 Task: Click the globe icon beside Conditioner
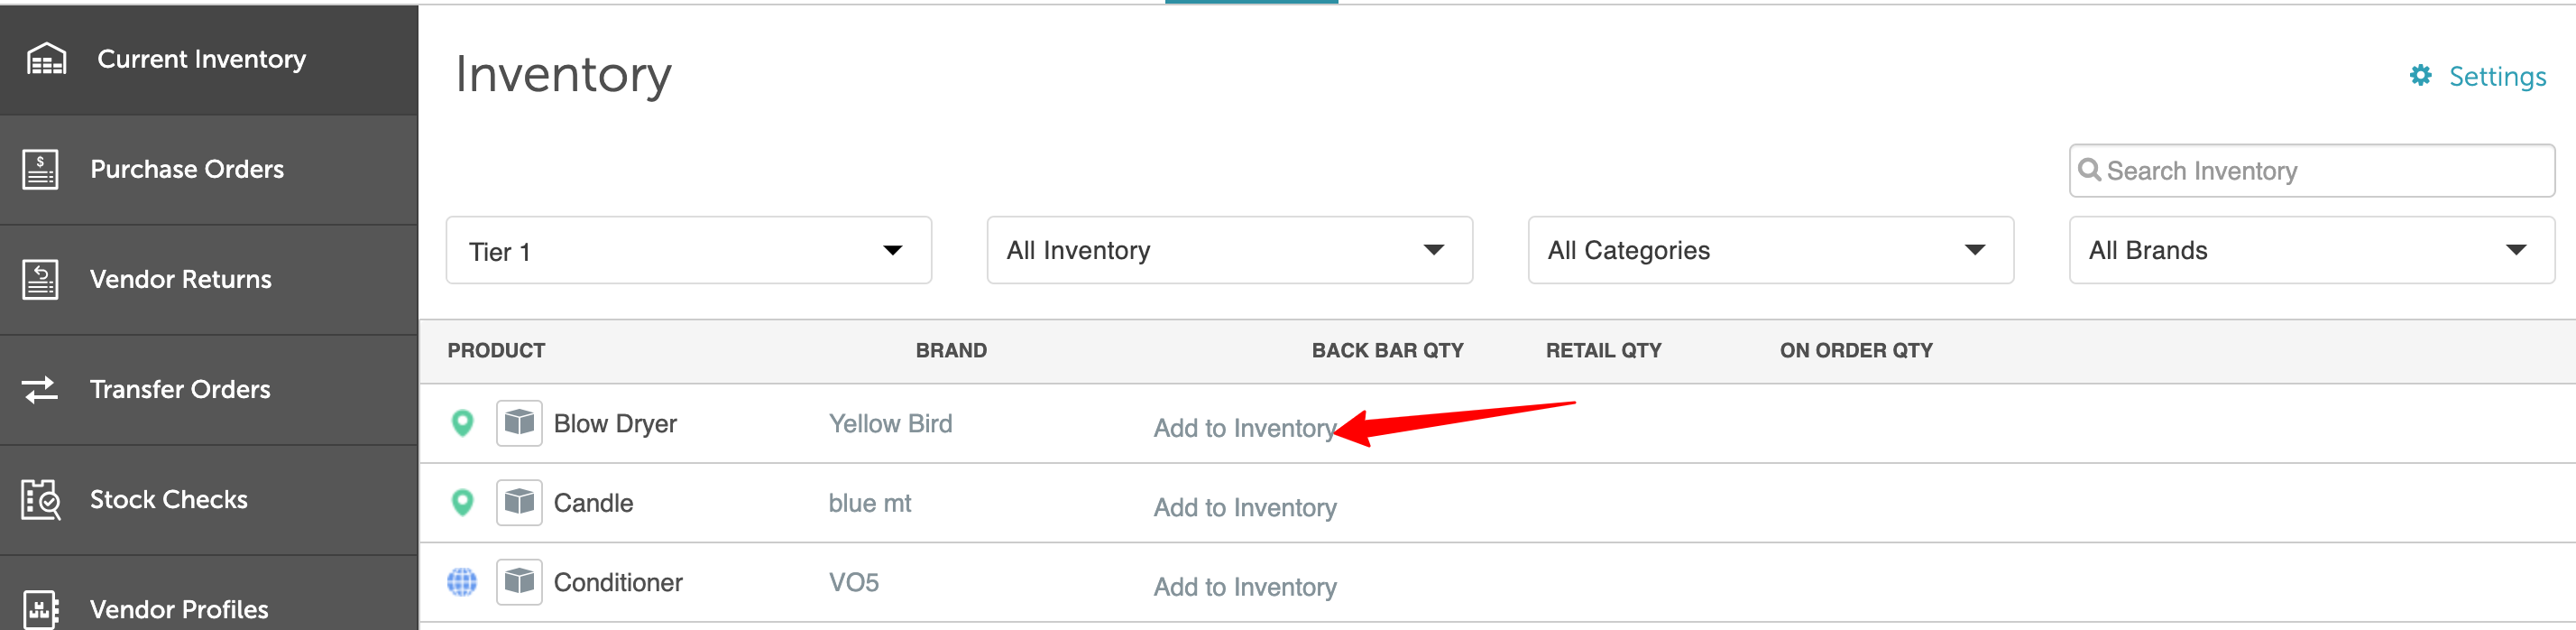click(462, 582)
